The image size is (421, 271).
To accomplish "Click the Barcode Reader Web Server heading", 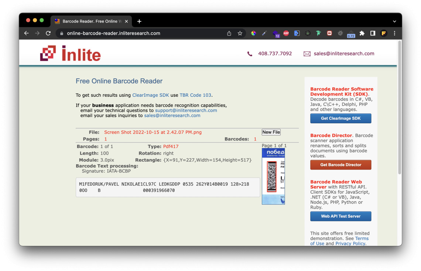I will [x=336, y=184].
